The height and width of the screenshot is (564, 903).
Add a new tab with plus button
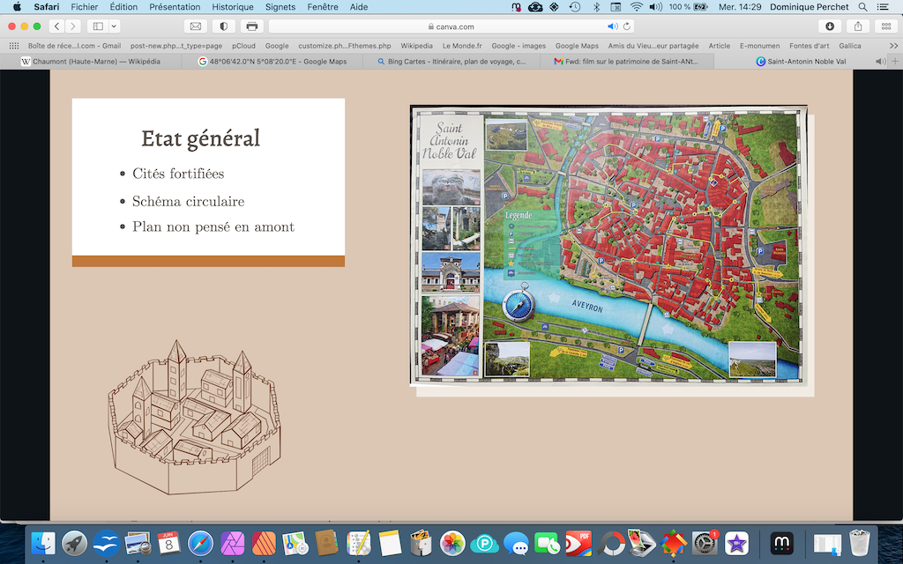tap(895, 62)
